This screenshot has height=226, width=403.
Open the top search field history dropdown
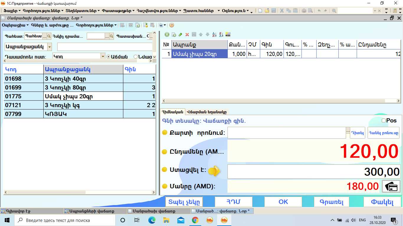pos(375,11)
